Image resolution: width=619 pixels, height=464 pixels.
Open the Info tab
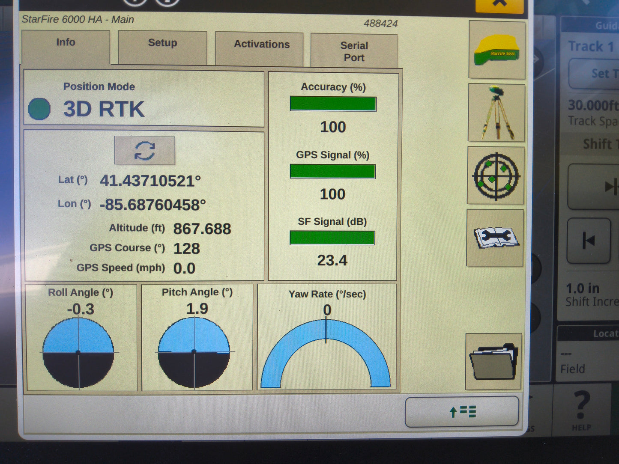pyautogui.click(x=66, y=47)
